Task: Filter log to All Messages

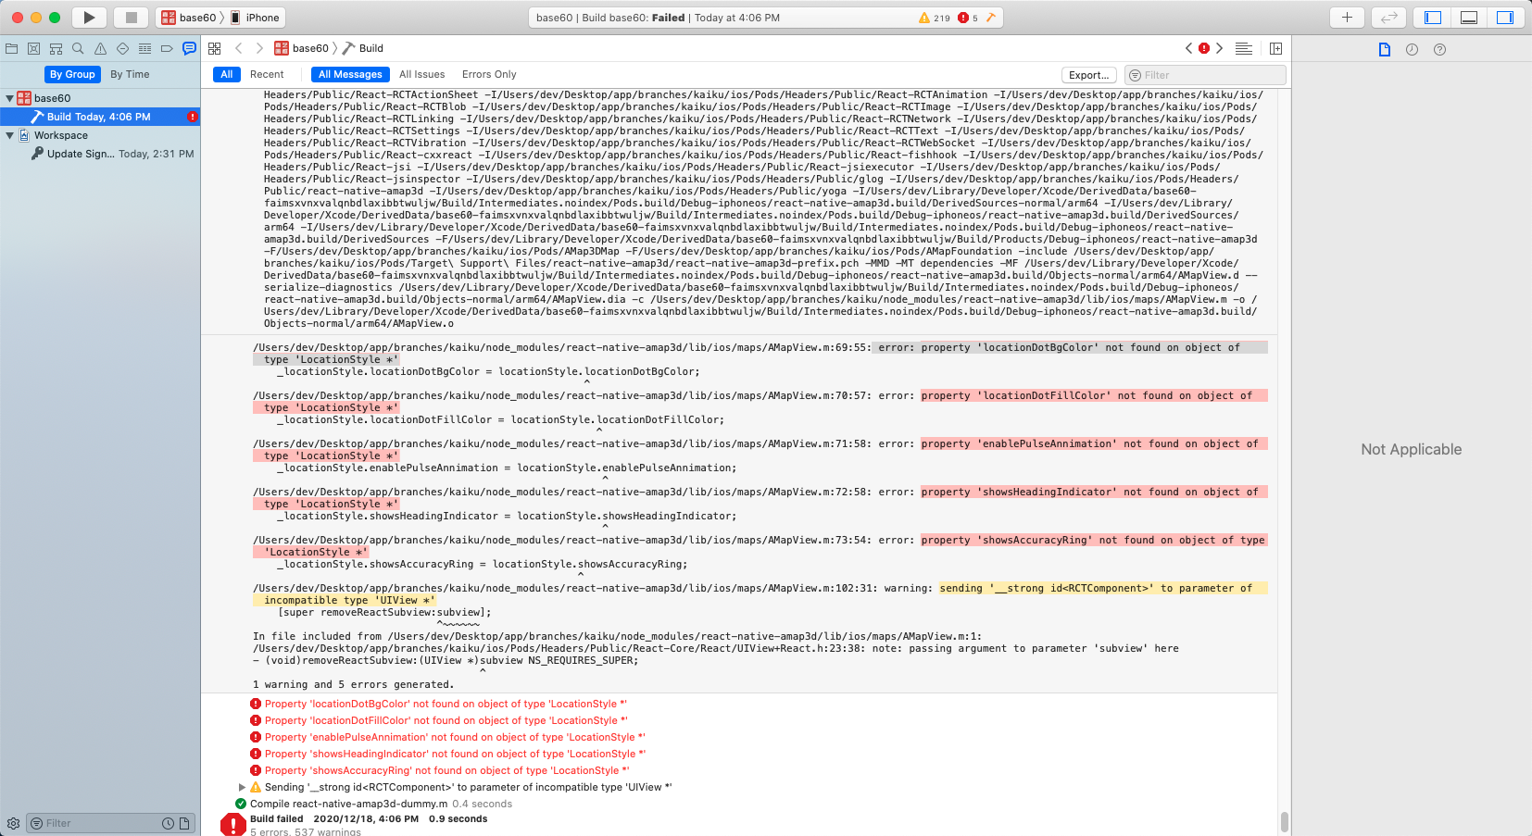Action: coord(350,74)
